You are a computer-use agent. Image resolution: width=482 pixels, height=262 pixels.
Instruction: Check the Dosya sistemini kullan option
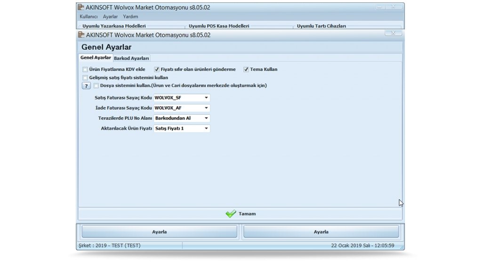click(x=96, y=86)
